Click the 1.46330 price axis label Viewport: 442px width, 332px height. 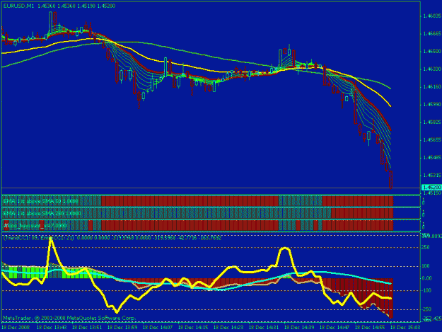[x=432, y=69]
